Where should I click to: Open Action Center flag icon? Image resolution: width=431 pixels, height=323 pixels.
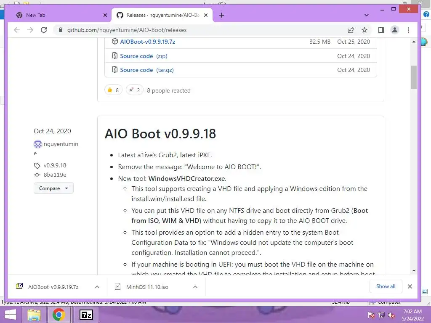point(371,315)
